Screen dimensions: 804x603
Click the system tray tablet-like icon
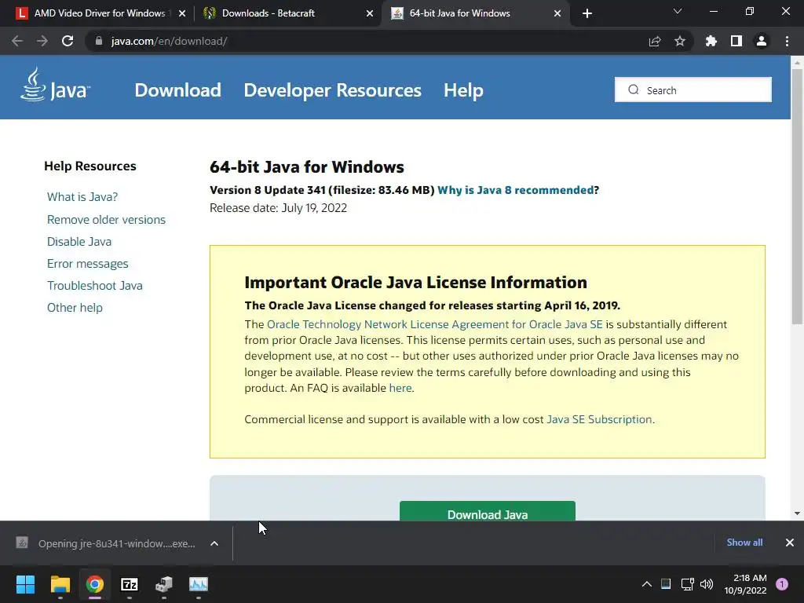(x=666, y=584)
